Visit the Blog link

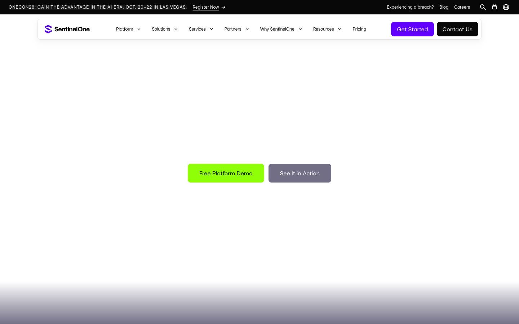tap(444, 7)
